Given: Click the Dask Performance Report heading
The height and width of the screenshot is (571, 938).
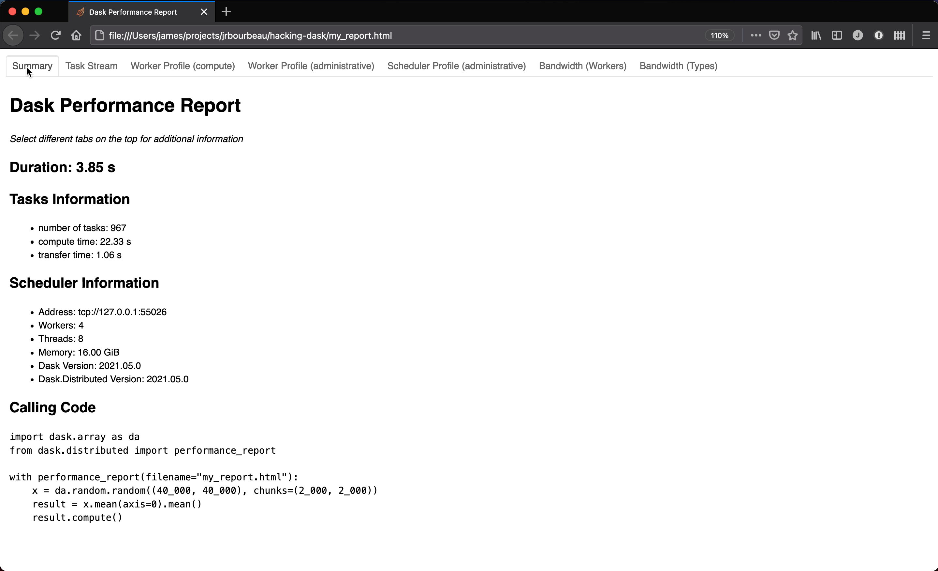Looking at the screenshot, I should tap(125, 106).
